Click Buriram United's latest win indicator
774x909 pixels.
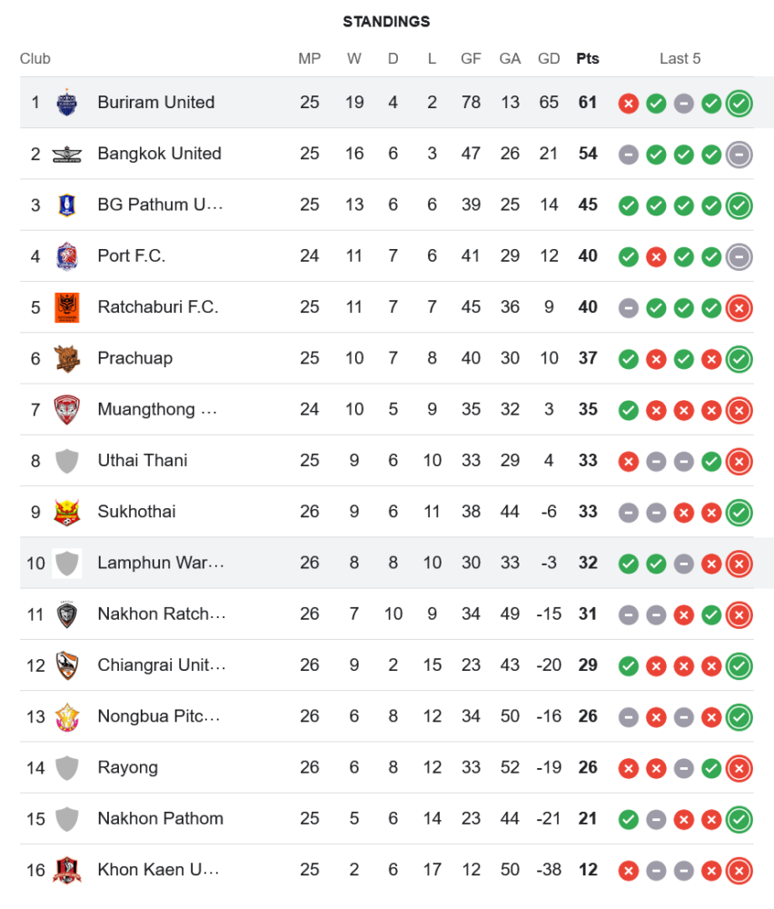[x=739, y=104]
